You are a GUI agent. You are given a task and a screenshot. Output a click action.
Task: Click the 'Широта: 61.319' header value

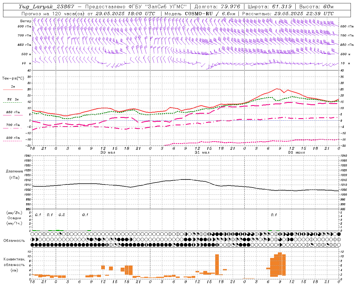point(270,7)
